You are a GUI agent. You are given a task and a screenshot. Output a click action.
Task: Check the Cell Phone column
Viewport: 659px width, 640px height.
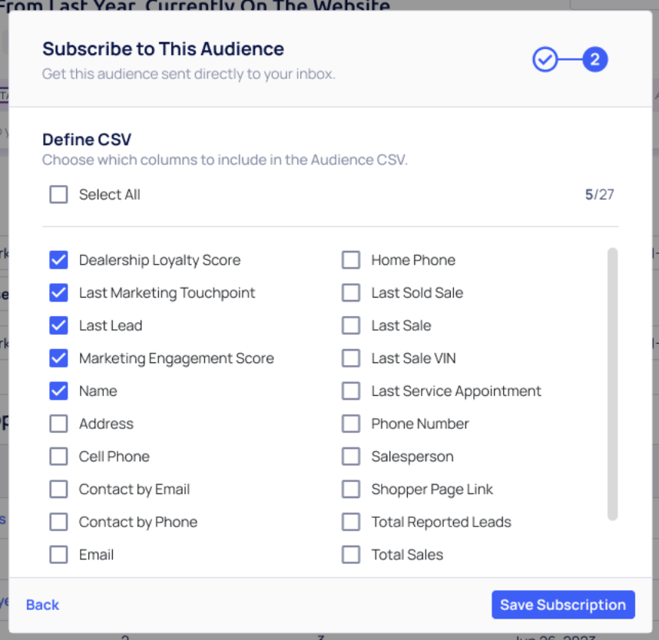[x=58, y=457]
